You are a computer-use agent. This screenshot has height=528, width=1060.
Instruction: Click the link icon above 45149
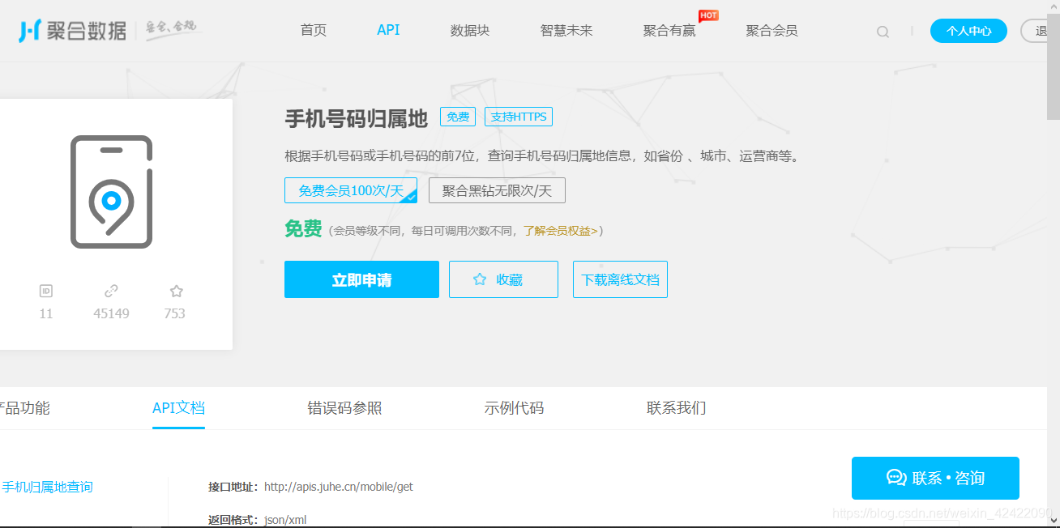pyautogui.click(x=111, y=291)
